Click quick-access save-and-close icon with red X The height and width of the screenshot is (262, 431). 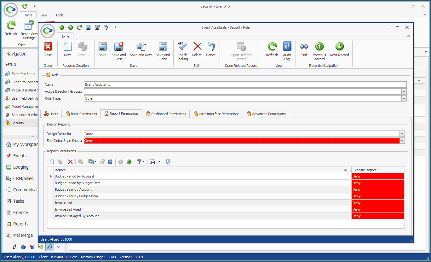(97, 27)
